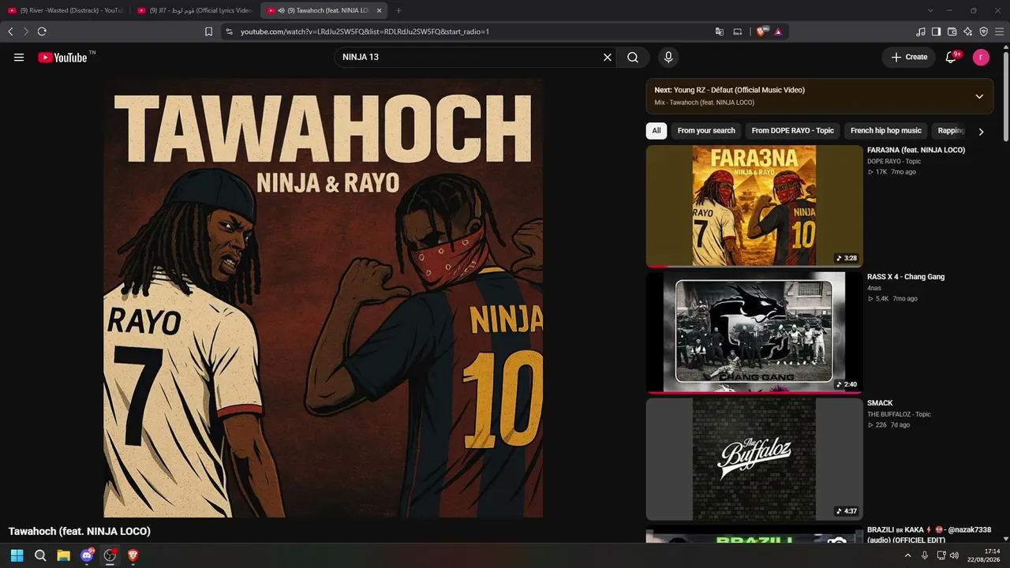Click the tray microphone indicator
Viewport: 1010px width, 568px height.
tap(925, 555)
